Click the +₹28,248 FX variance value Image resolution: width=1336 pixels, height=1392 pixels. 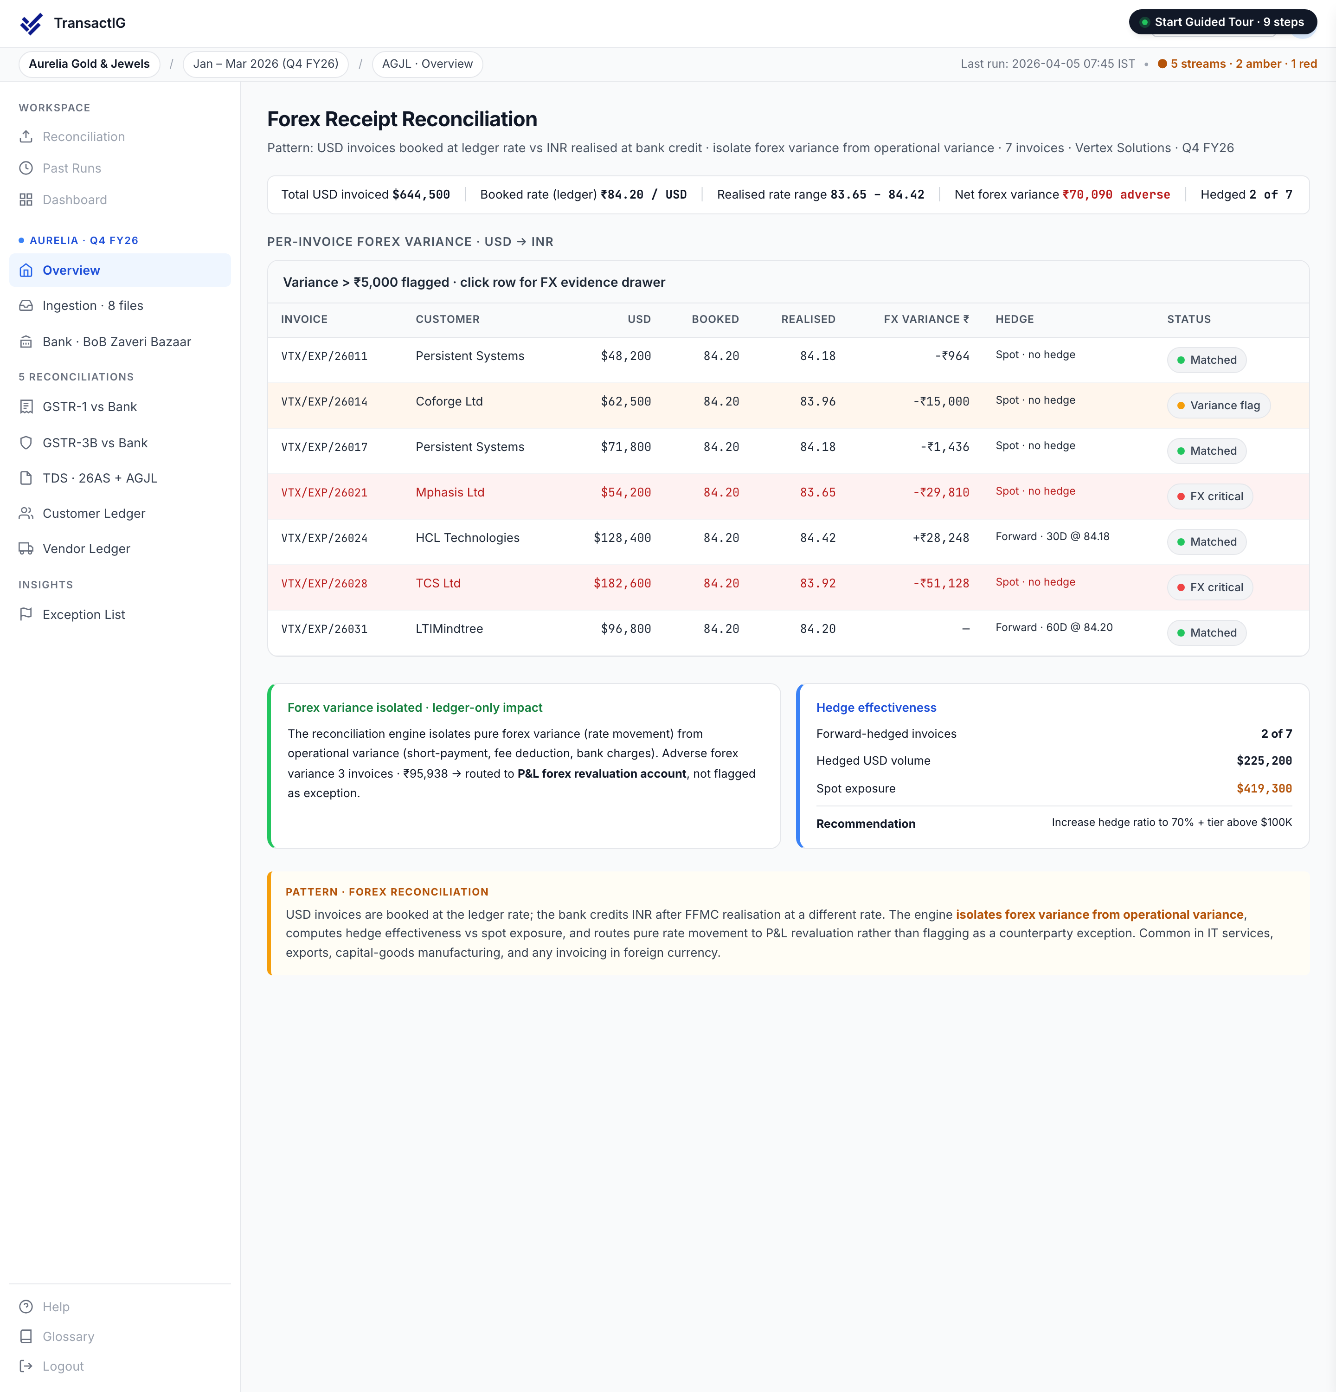pyautogui.click(x=941, y=538)
